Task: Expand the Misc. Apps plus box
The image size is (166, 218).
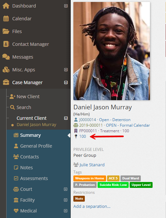Action: pos(66,70)
